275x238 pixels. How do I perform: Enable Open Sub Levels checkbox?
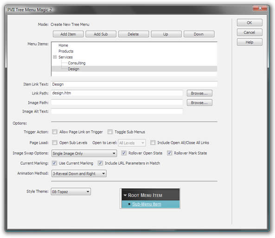pyautogui.click(x=55, y=142)
